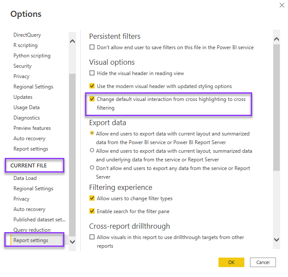Open Published dataset settings

tap(39, 220)
